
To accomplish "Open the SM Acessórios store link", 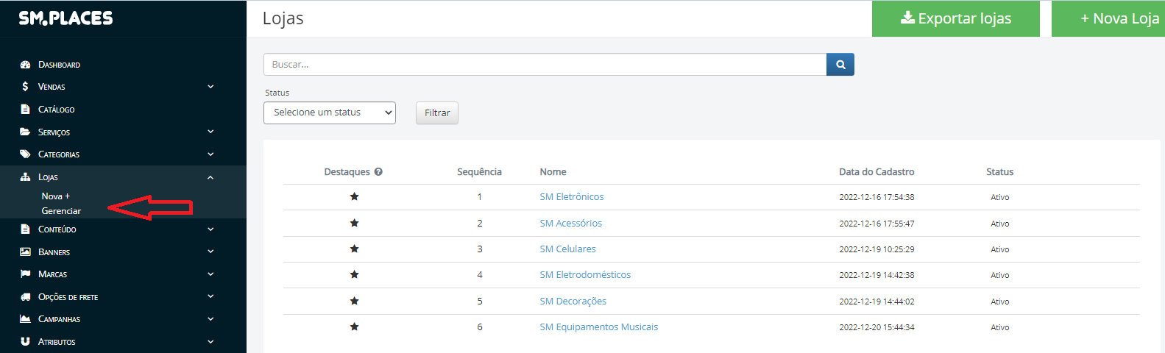I will (571, 224).
